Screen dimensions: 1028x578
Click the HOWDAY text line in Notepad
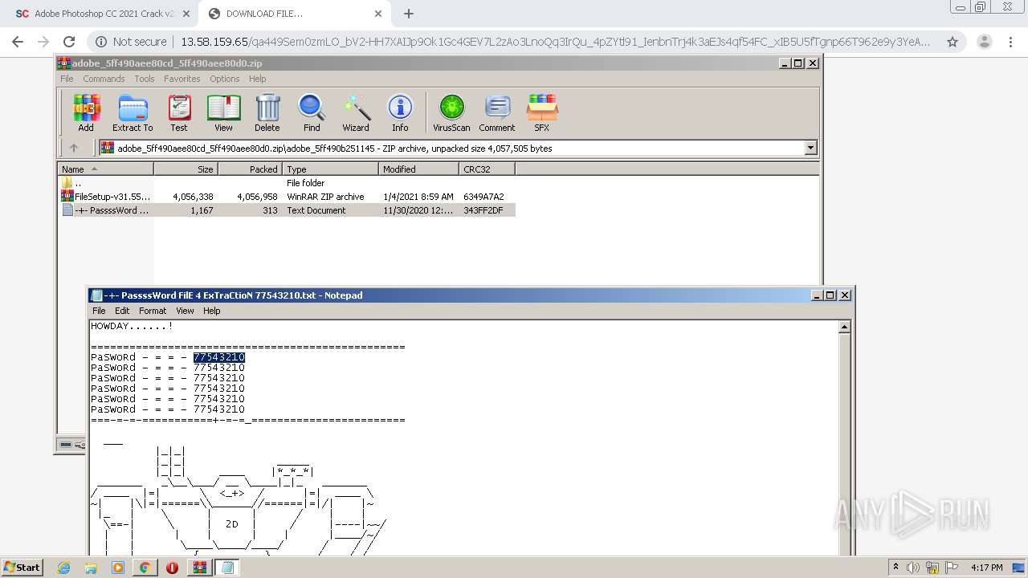click(132, 326)
